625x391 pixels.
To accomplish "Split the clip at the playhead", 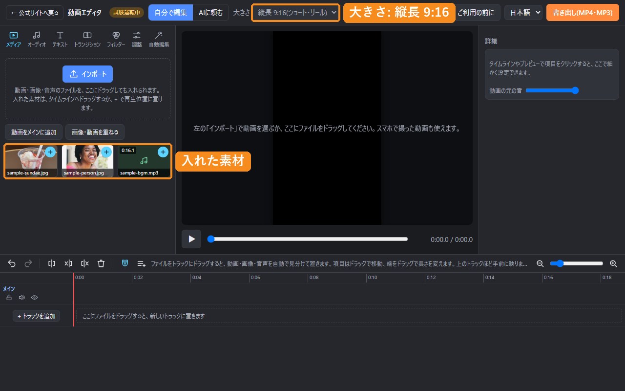I will 52,263.
